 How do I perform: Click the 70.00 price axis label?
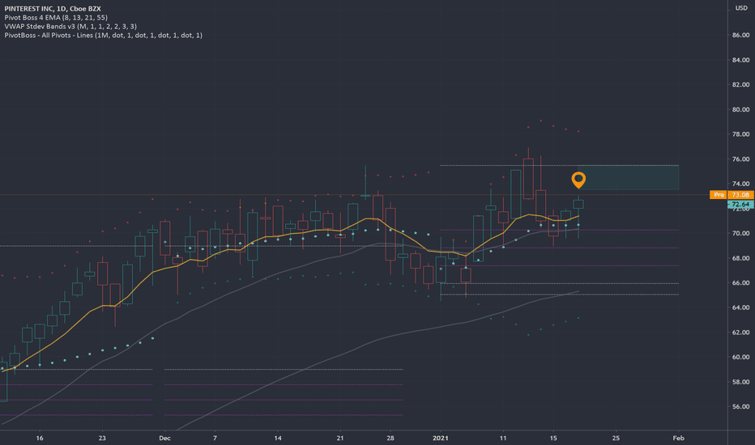tap(740, 233)
